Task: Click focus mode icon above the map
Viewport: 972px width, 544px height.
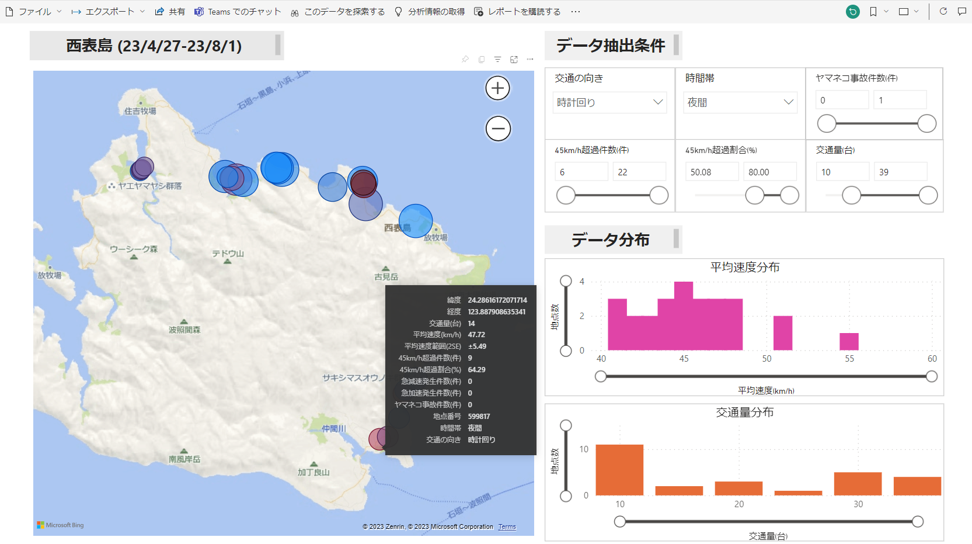Action: [x=514, y=60]
